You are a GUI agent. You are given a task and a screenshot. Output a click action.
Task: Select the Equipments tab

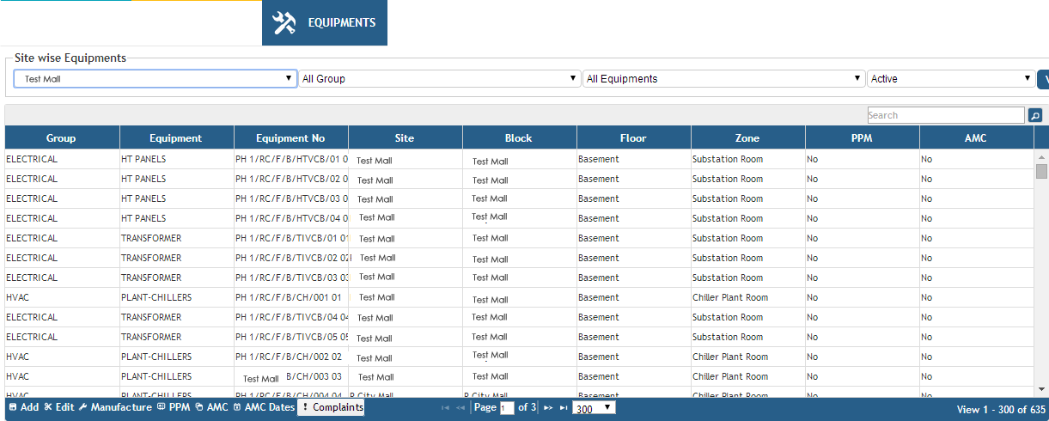(x=325, y=22)
